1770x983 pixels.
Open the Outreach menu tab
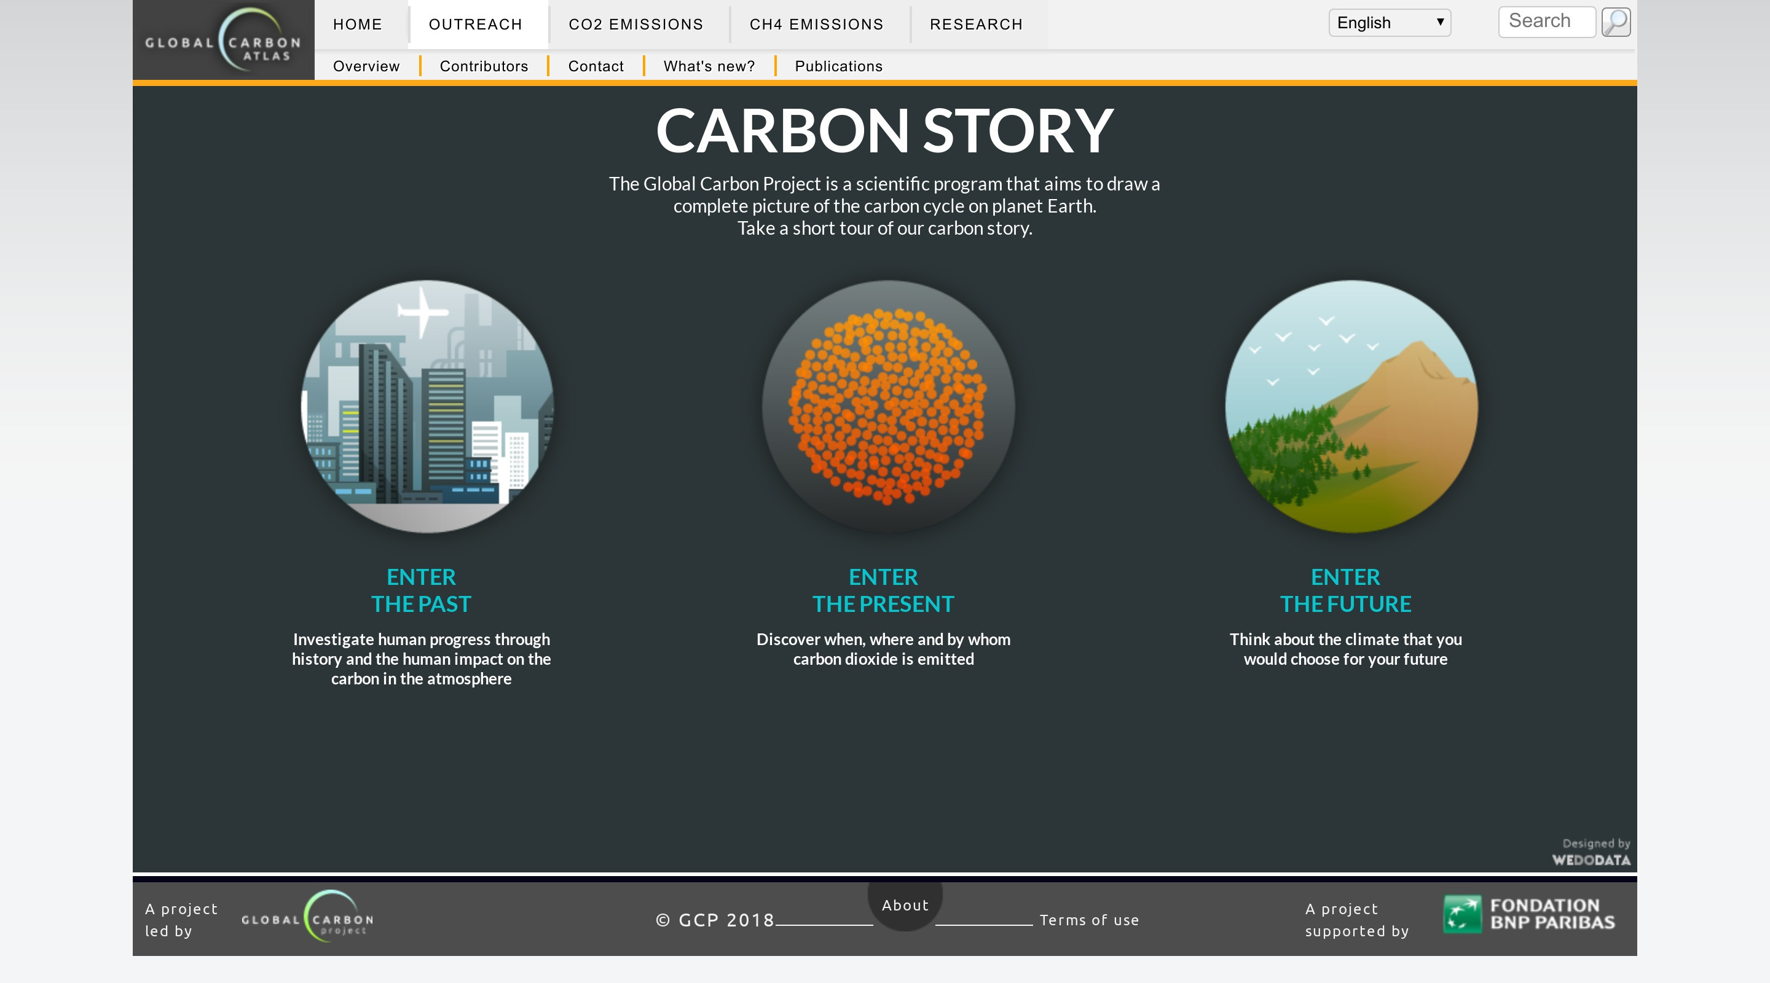(476, 25)
